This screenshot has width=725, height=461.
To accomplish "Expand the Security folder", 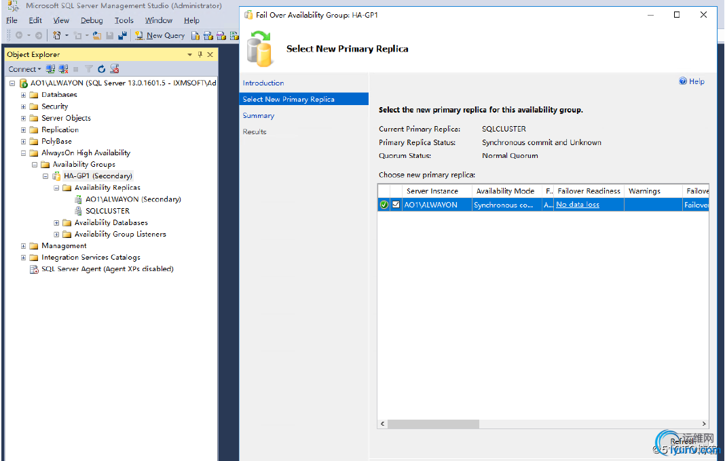I will coord(23,106).
